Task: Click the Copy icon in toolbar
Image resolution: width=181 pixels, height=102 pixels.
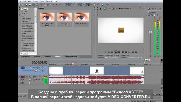Action: pyautogui.click(x=45, y=5)
